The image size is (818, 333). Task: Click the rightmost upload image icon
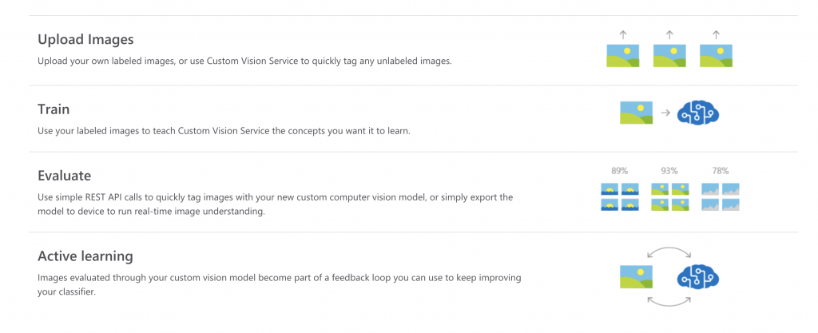pyautogui.click(x=716, y=55)
